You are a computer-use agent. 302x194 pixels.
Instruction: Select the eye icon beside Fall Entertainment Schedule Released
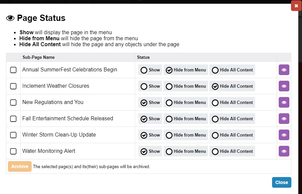[x=284, y=119]
